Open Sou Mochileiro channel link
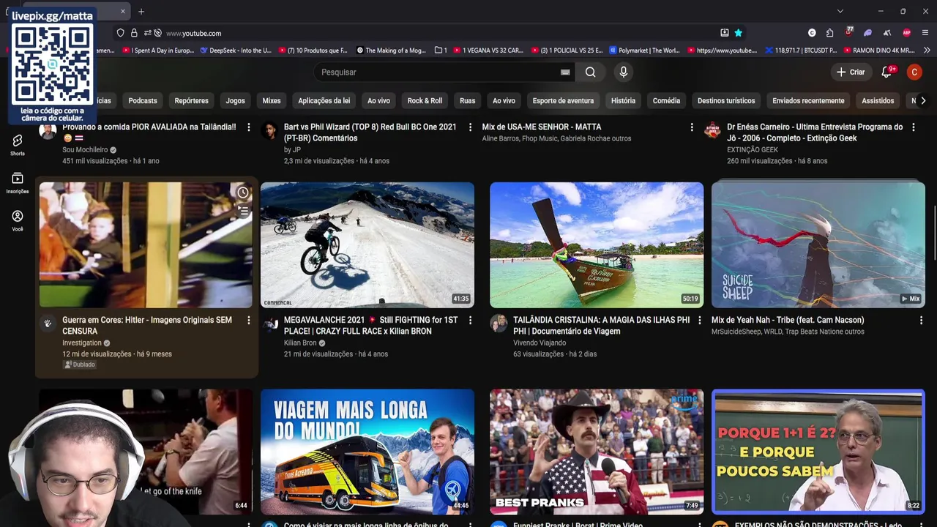937x527 pixels. pos(85,149)
